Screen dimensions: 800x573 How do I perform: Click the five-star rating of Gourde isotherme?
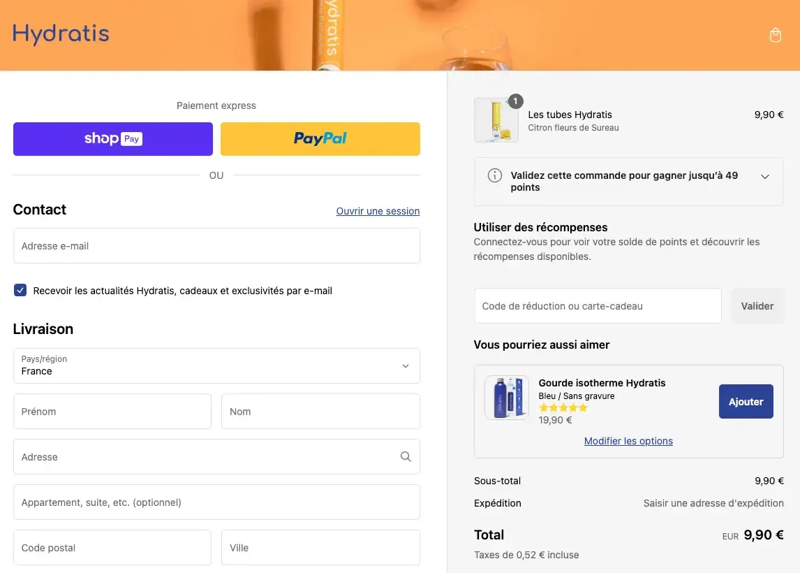pos(563,407)
